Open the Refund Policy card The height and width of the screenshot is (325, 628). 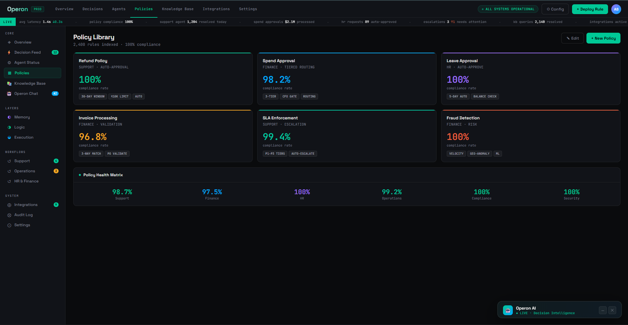pos(163,79)
